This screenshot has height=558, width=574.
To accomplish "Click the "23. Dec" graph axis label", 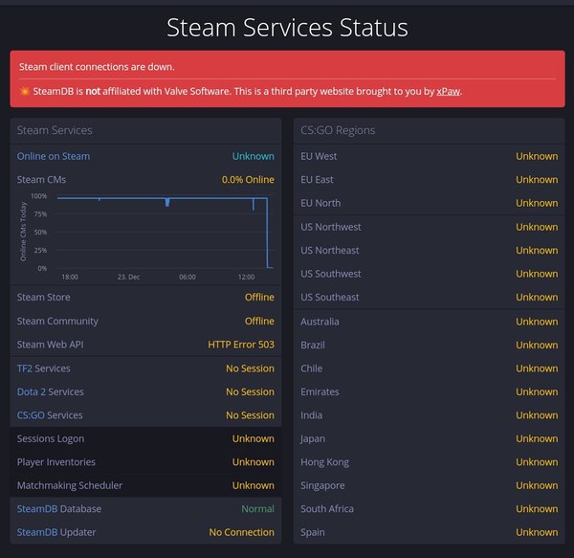I will coord(128,278).
